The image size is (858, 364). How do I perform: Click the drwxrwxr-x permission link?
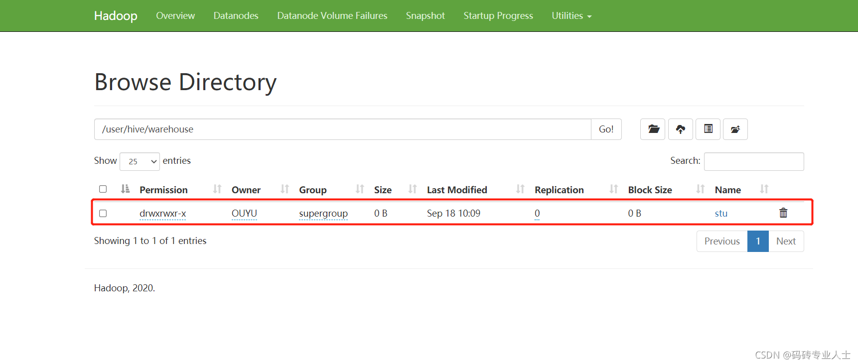[163, 214]
